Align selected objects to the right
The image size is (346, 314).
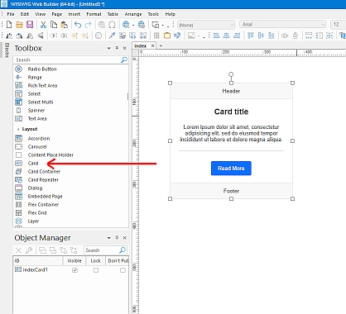point(237,36)
